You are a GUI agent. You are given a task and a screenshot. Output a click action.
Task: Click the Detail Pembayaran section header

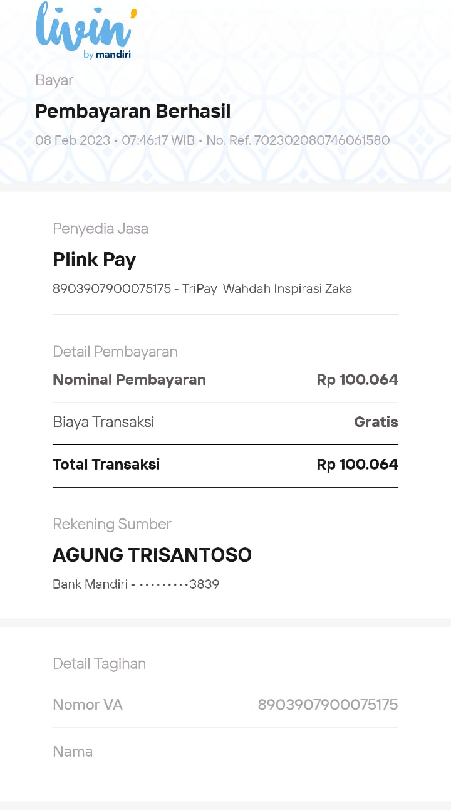[x=115, y=352]
